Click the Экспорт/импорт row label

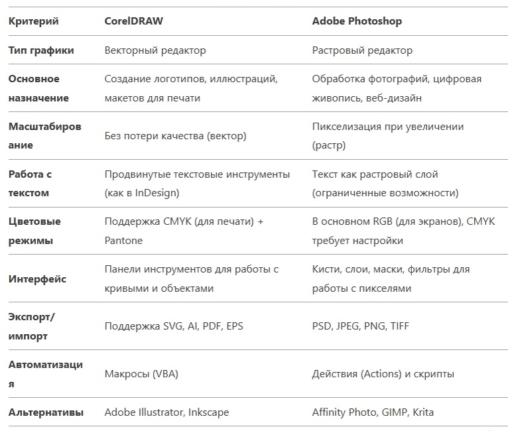32,326
